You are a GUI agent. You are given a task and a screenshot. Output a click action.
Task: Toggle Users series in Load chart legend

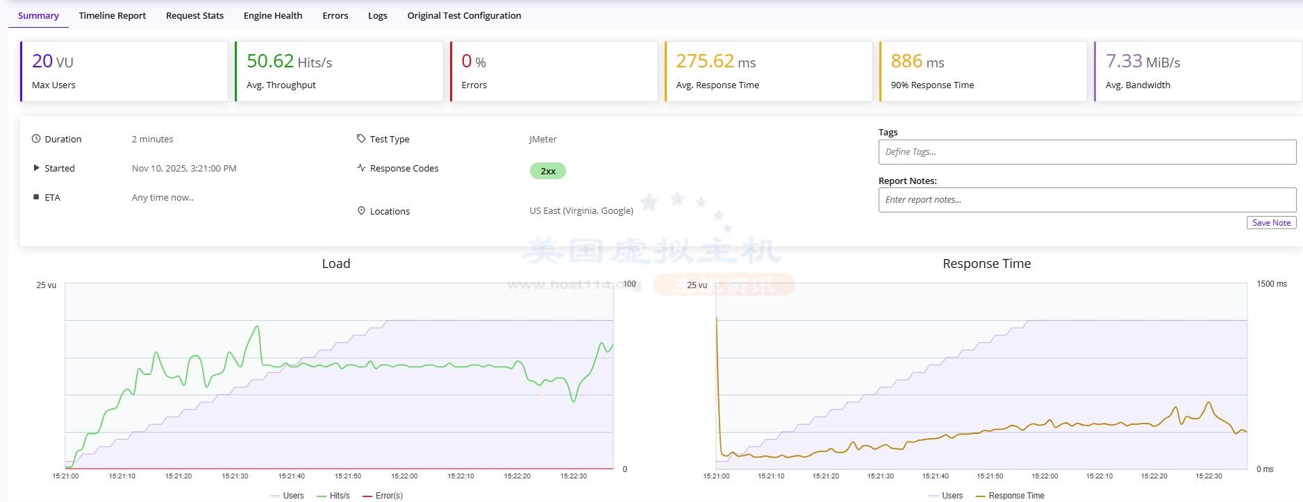click(x=287, y=496)
